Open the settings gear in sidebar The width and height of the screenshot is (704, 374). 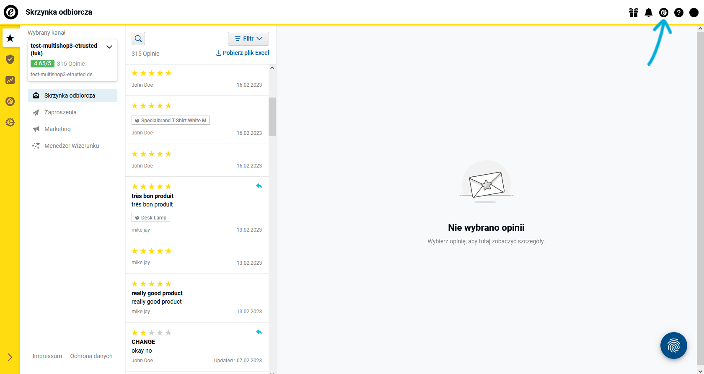click(10, 122)
